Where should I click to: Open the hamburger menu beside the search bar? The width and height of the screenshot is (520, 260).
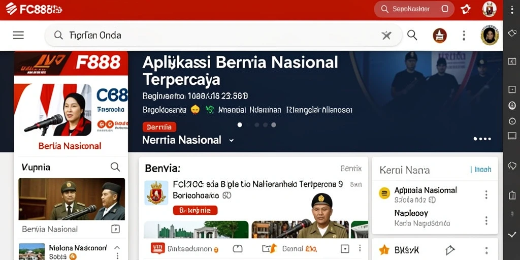point(18,35)
